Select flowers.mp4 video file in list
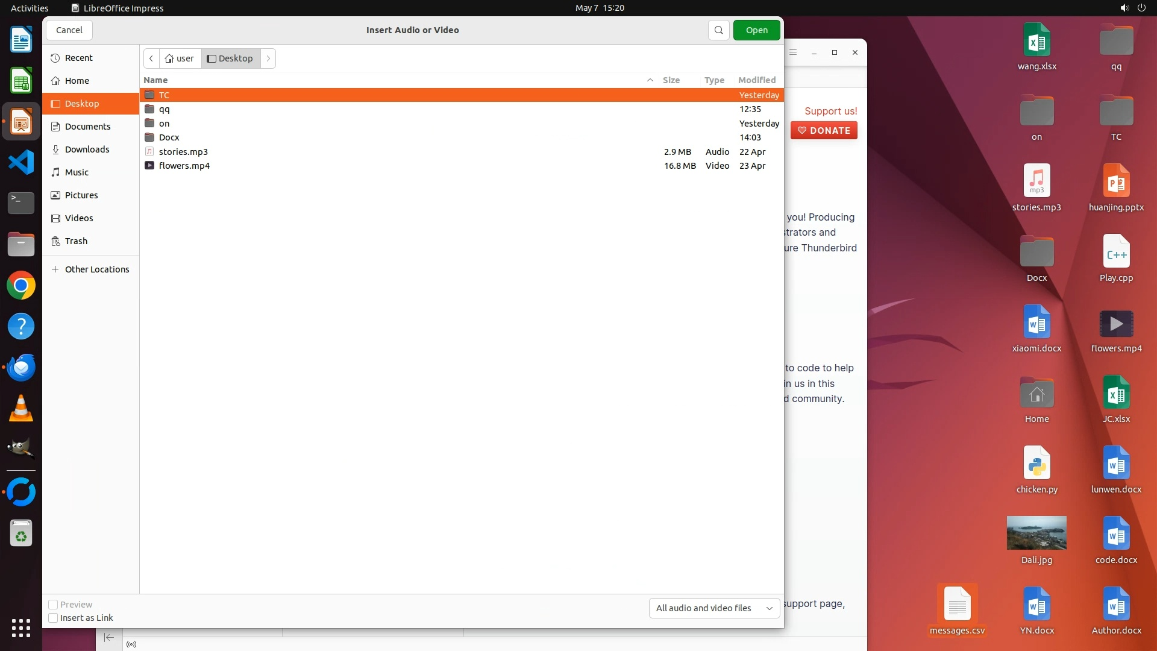Image resolution: width=1157 pixels, height=651 pixels. pos(184,166)
